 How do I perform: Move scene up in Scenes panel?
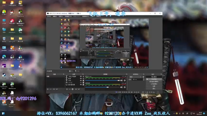(x=54, y=89)
